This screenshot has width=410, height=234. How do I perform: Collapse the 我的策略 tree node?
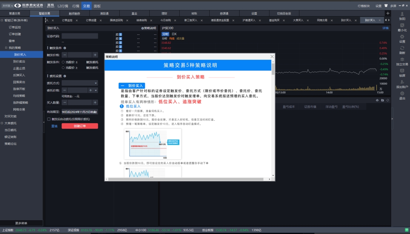[x=6, y=48]
